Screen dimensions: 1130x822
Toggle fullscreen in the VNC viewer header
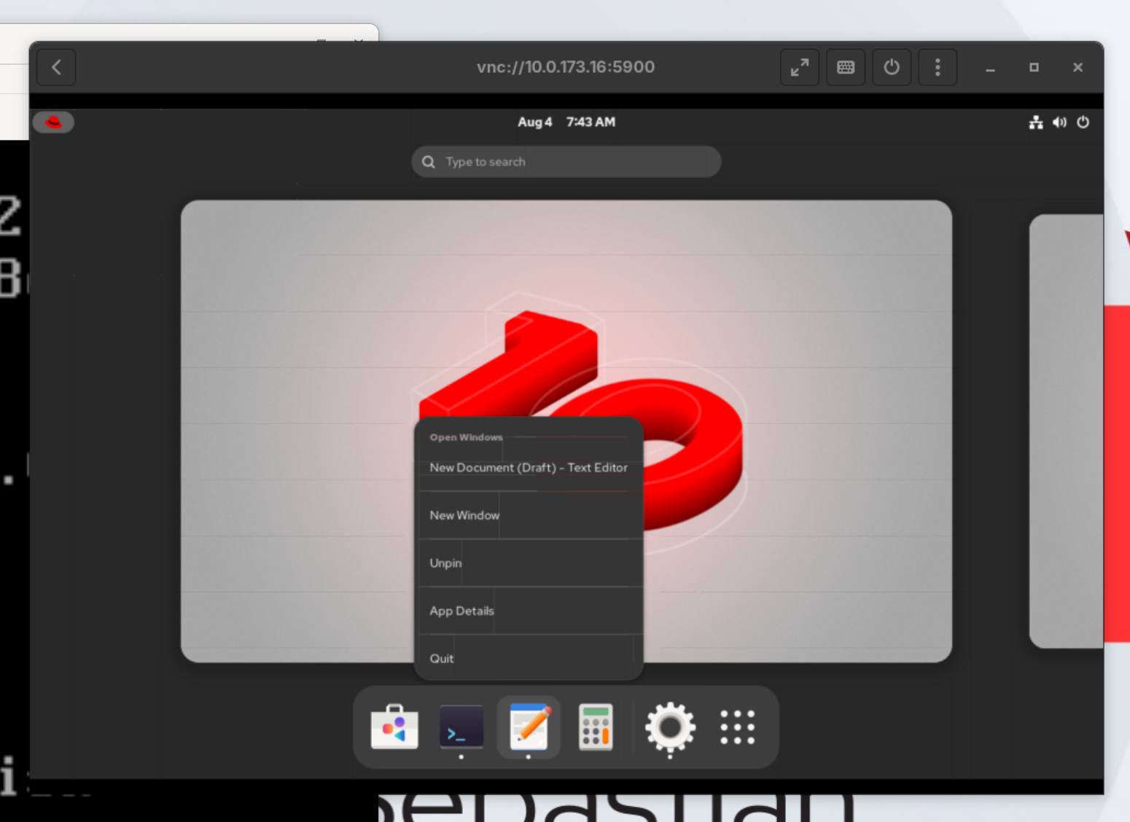(800, 68)
